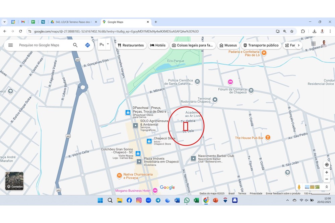Open the Fórum da Comarca de Chapecó marker

251,91
